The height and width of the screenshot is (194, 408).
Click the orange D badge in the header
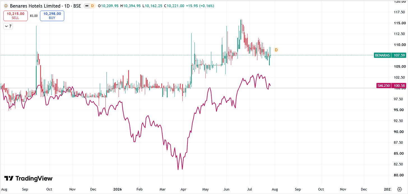pyautogui.click(x=93, y=6)
